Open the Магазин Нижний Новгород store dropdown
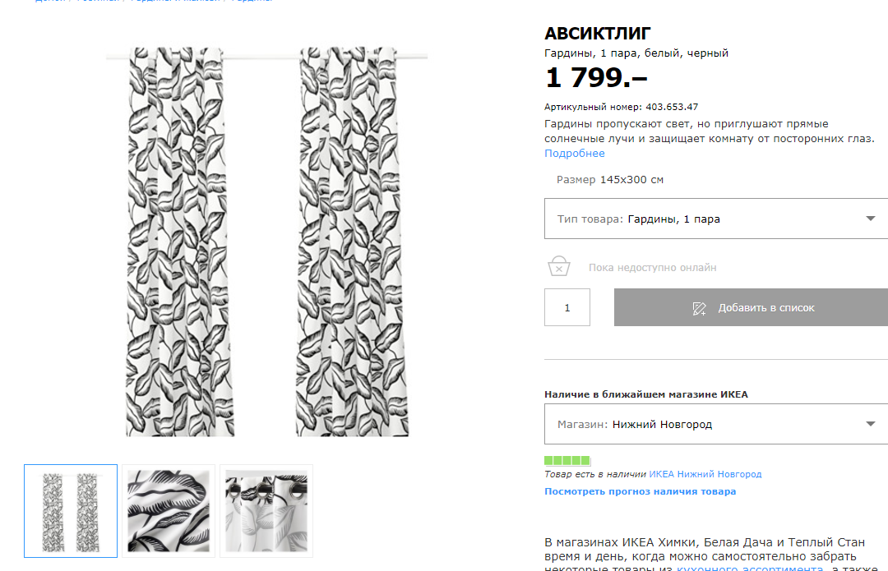 tap(715, 425)
